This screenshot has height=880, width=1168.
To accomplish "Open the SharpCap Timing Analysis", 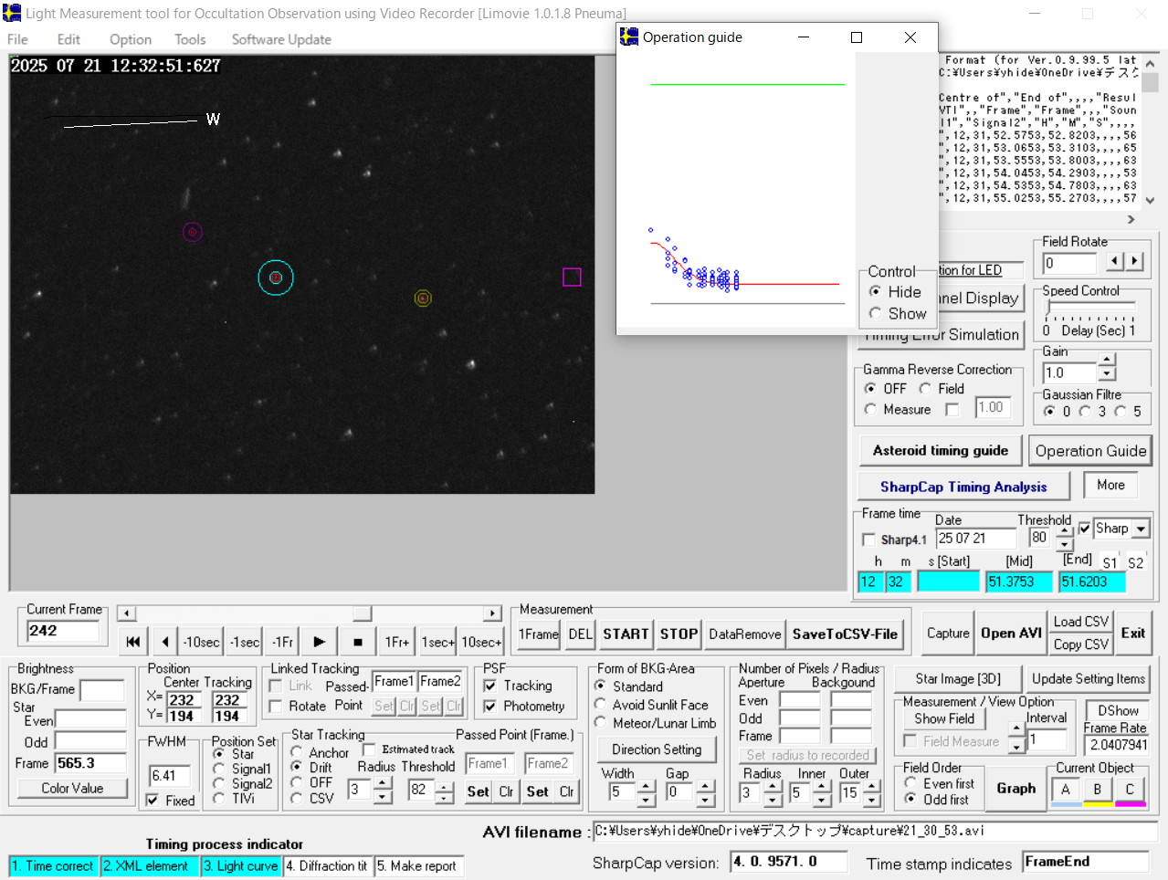I will click(x=963, y=487).
